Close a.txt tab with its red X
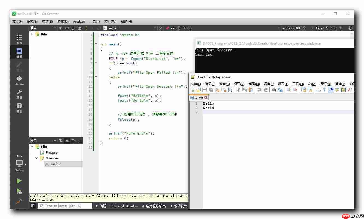The height and width of the screenshot is (219, 364). coord(206,98)
